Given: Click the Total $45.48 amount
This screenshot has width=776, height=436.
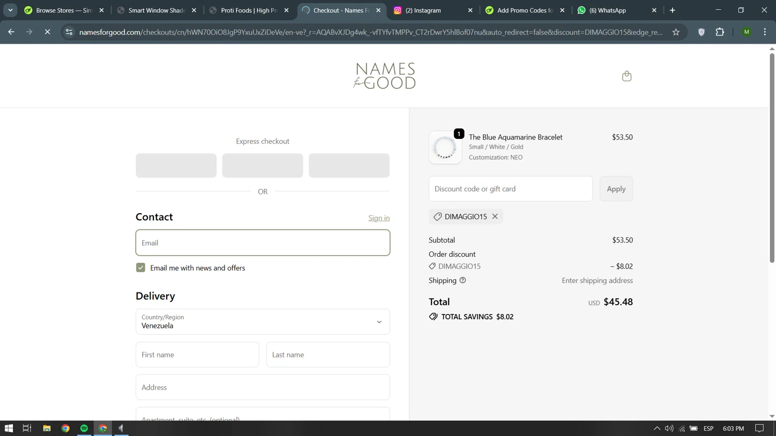Looking at the screenshot, I should coord(618,302).
